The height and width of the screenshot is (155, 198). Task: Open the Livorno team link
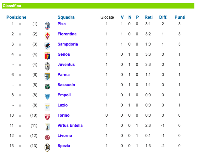(65, 136)
